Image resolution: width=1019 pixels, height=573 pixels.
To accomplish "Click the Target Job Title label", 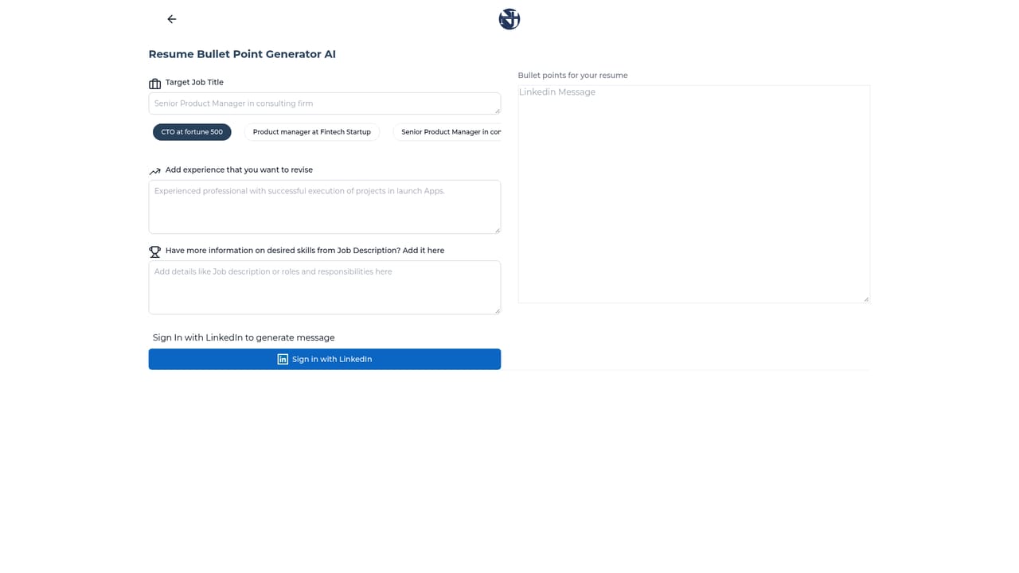I will (x=194, y=82).
